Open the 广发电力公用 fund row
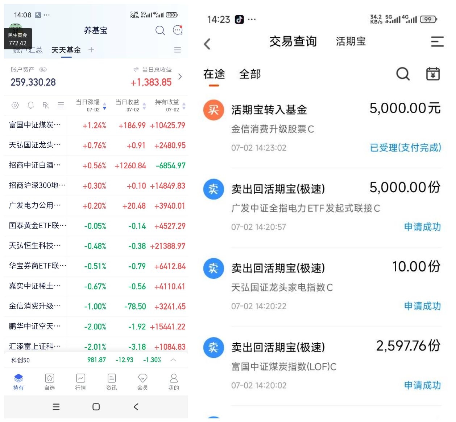 (x=96, y=206)
